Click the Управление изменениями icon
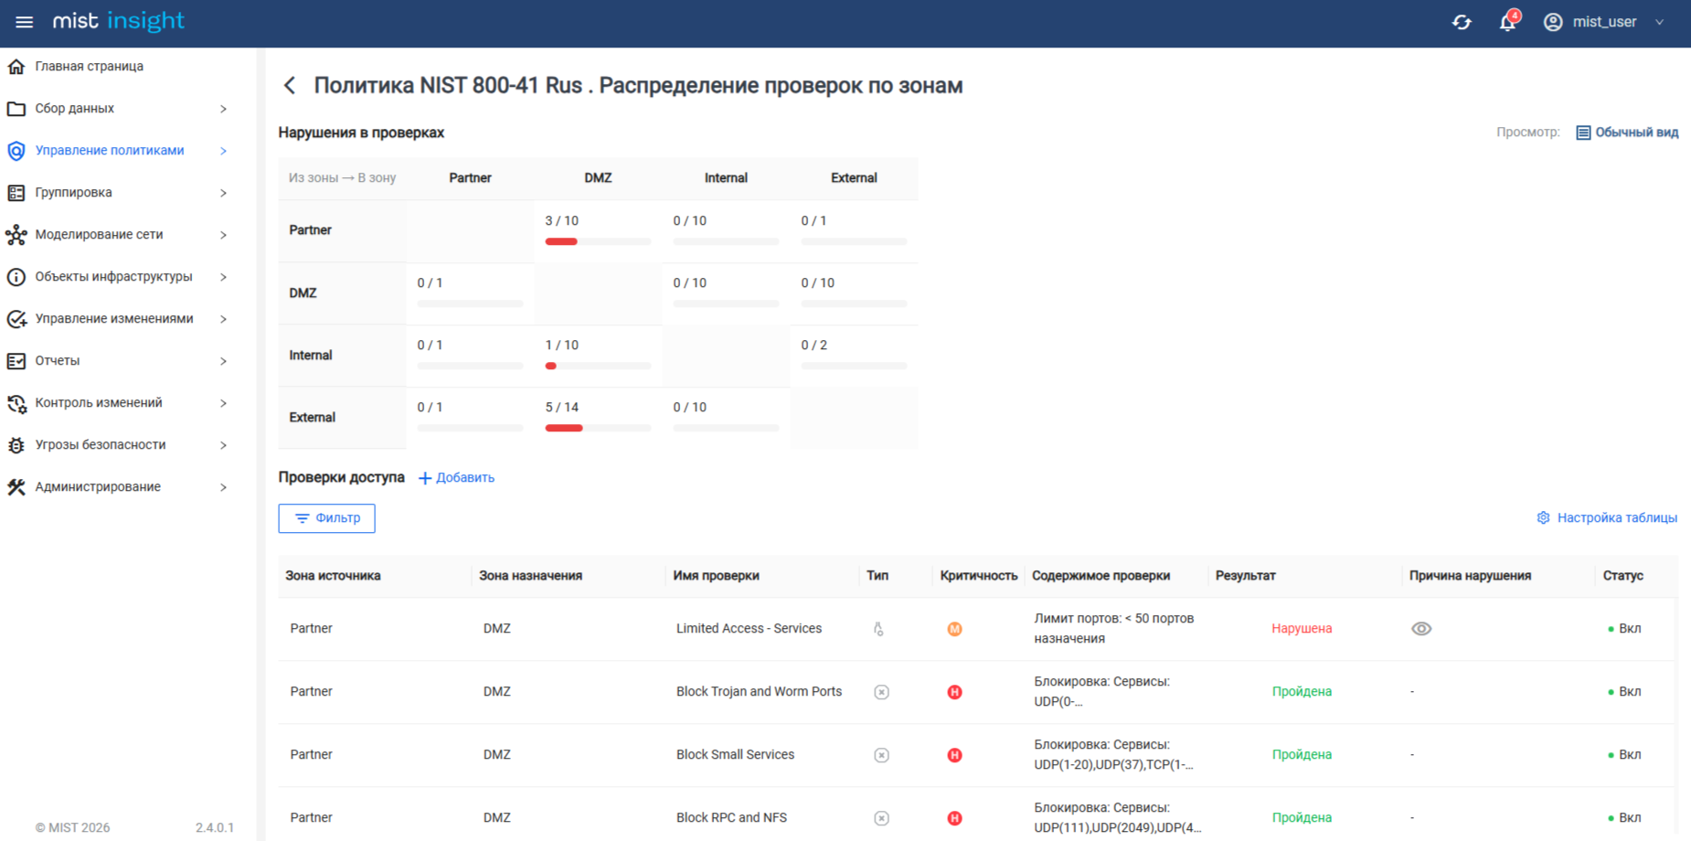 pyautogui.click(x=16, y=319)
